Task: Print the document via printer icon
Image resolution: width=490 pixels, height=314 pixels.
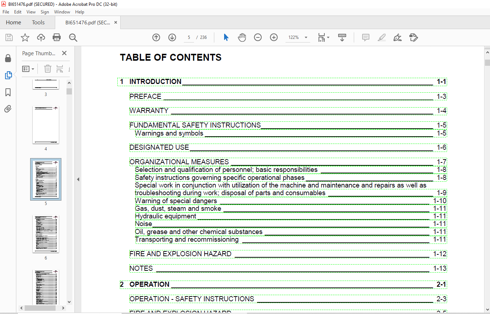Action: tap(57, 37)
